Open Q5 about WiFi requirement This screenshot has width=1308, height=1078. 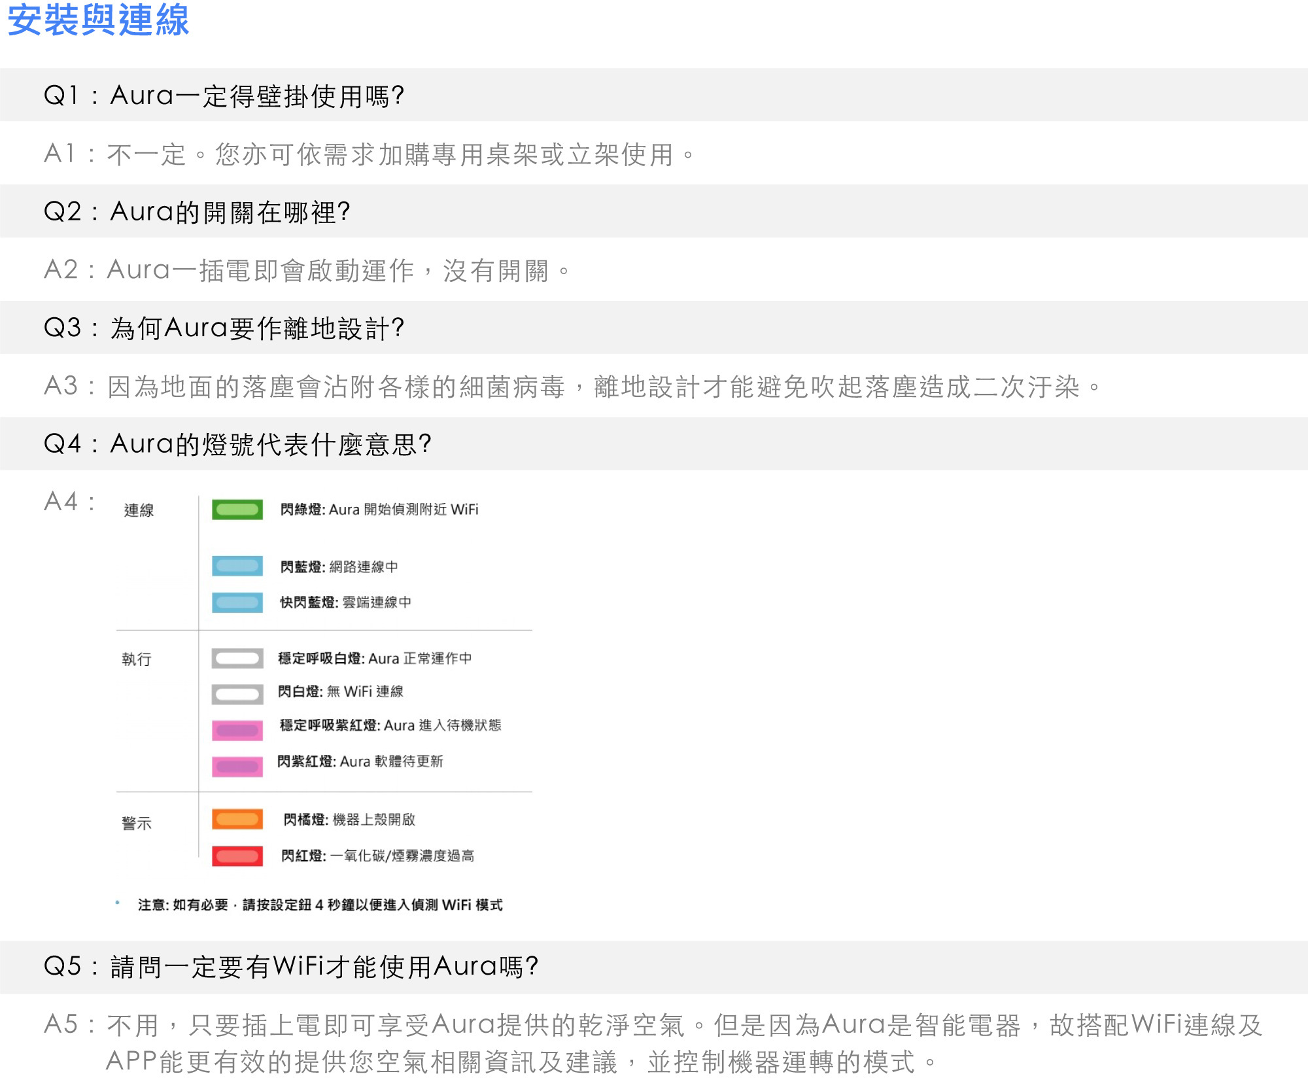291,966
